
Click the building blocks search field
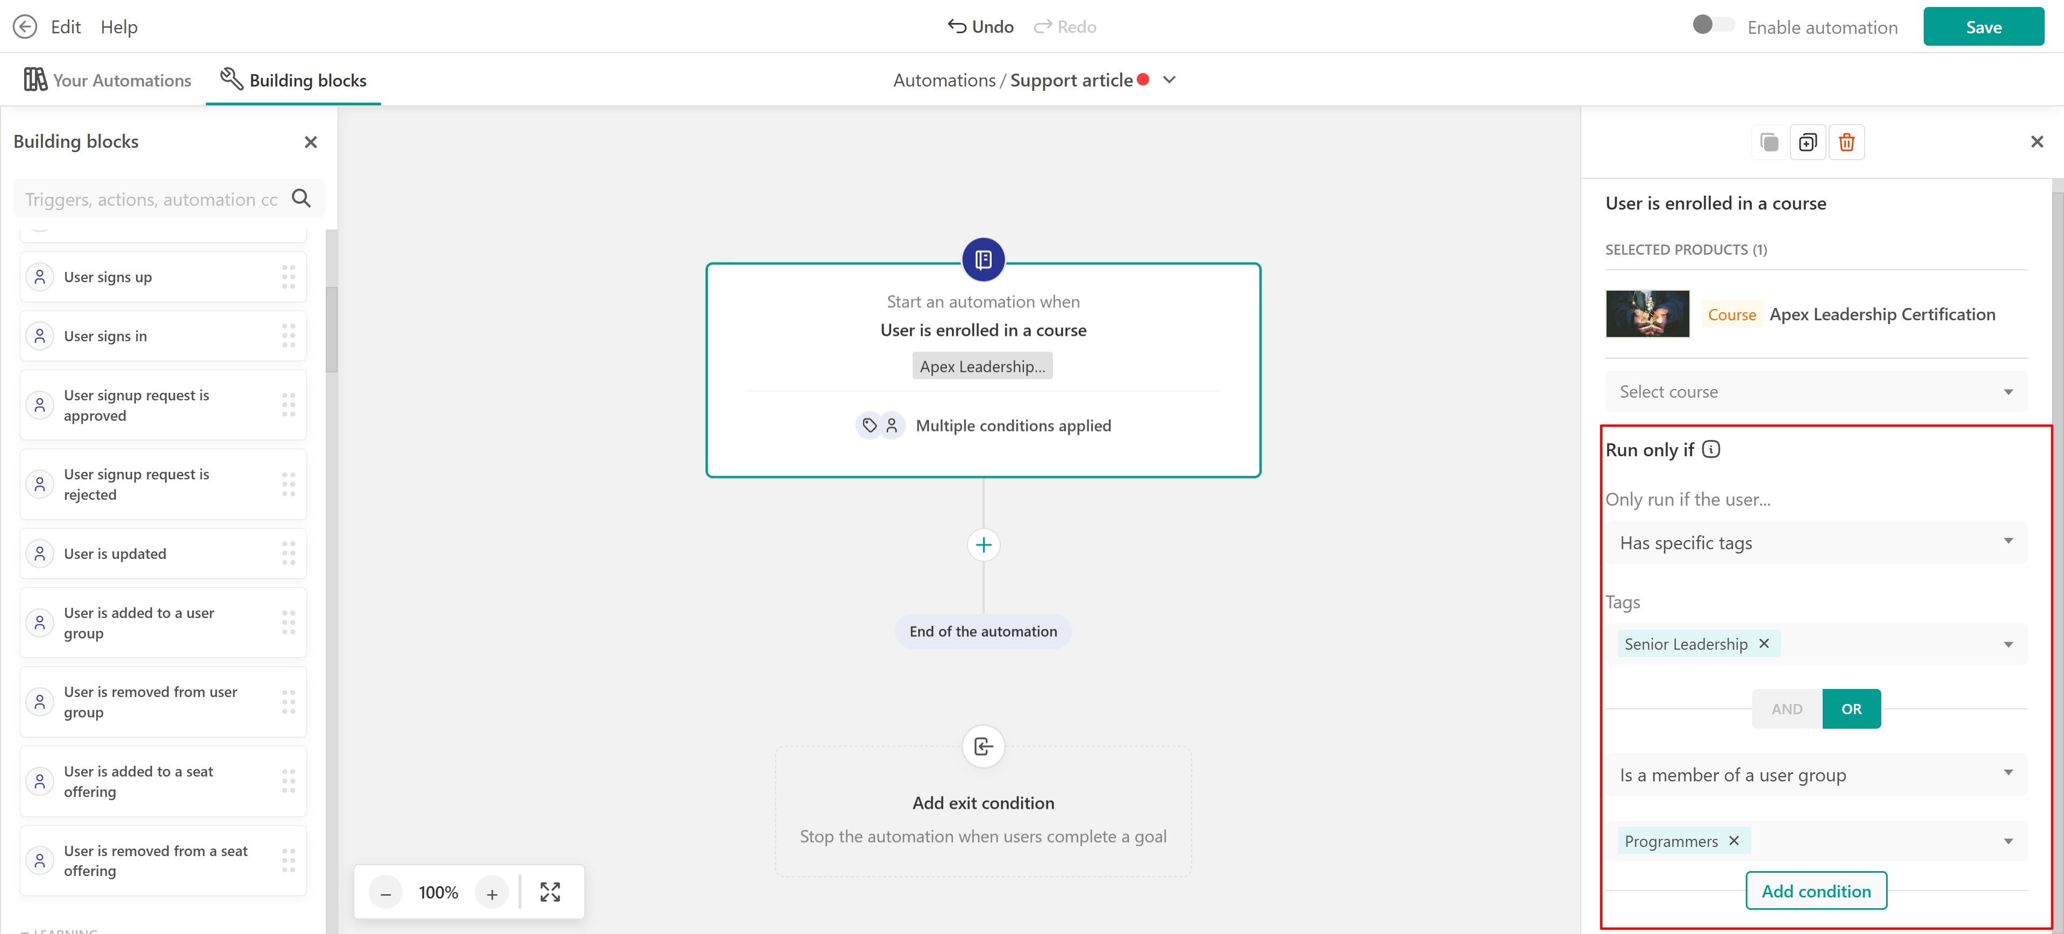152,199
